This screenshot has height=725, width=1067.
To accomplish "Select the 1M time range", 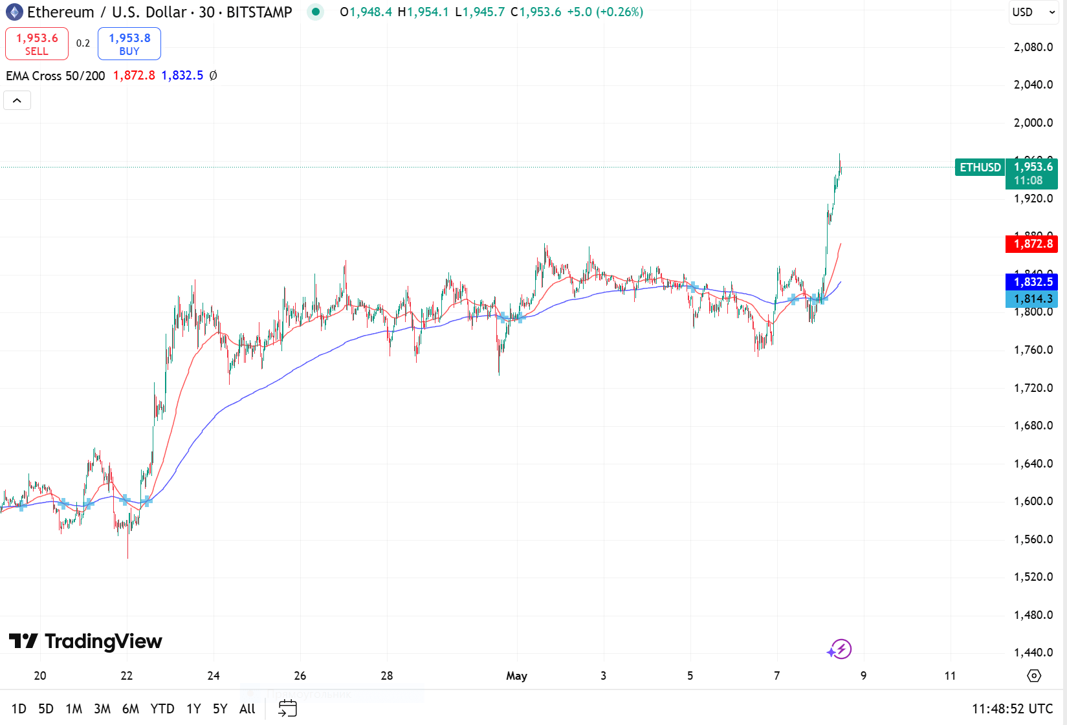I will click(74, 709).
